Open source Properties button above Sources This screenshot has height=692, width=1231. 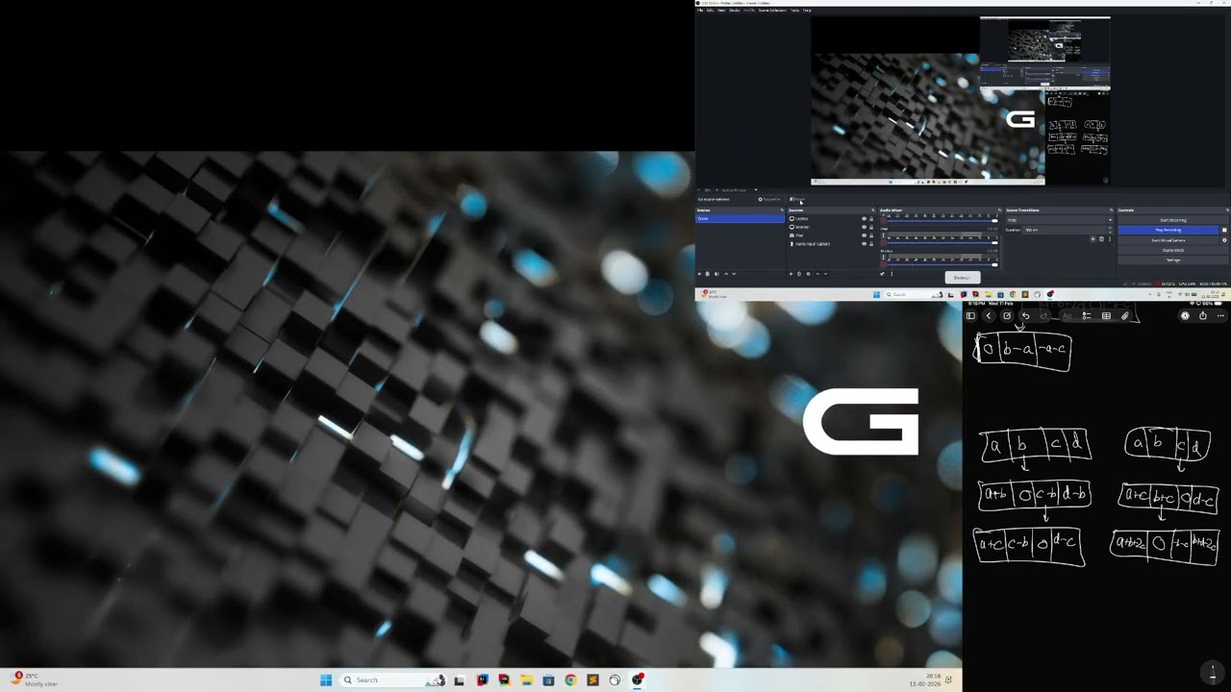(x=769, y=199)
